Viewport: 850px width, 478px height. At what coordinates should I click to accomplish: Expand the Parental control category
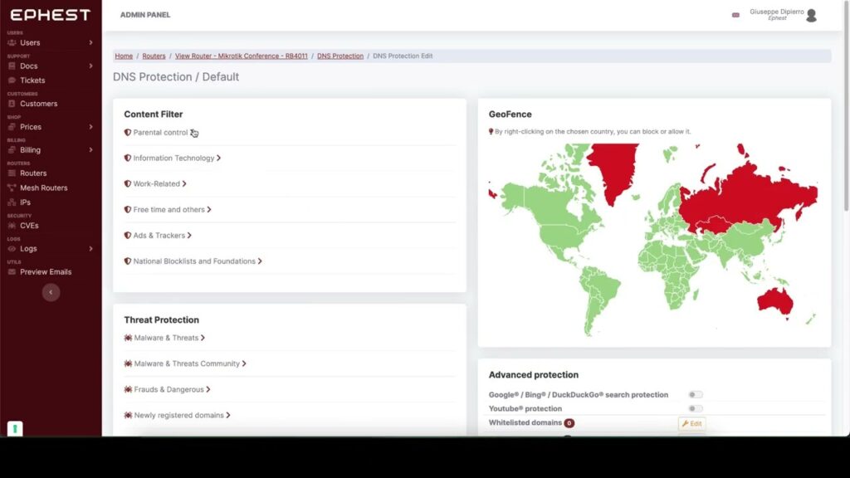(160, 132)
